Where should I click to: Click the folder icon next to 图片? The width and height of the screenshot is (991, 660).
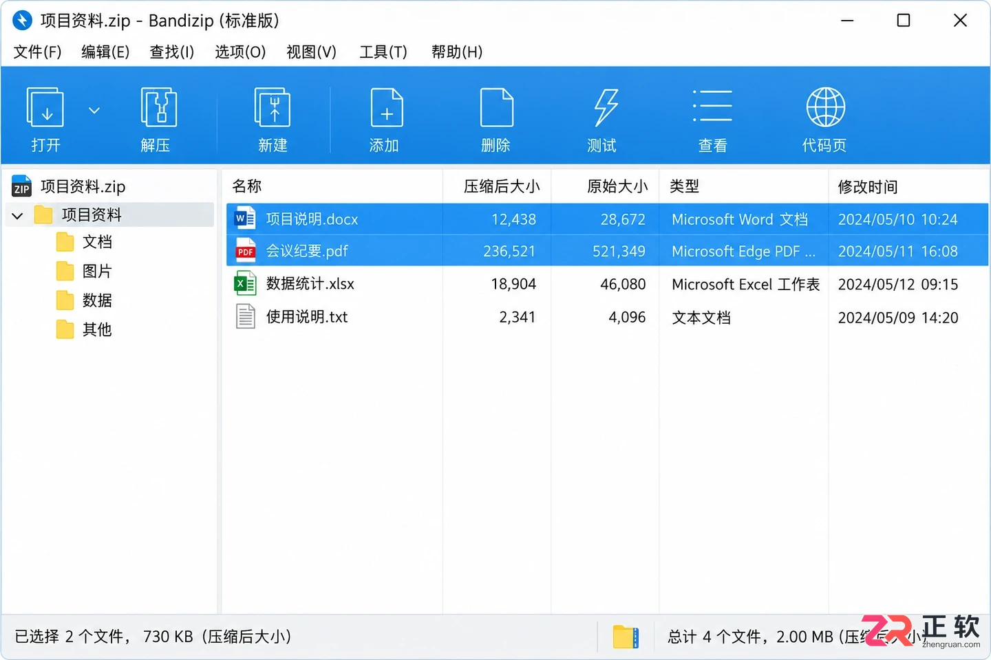(x=65, y=272)
